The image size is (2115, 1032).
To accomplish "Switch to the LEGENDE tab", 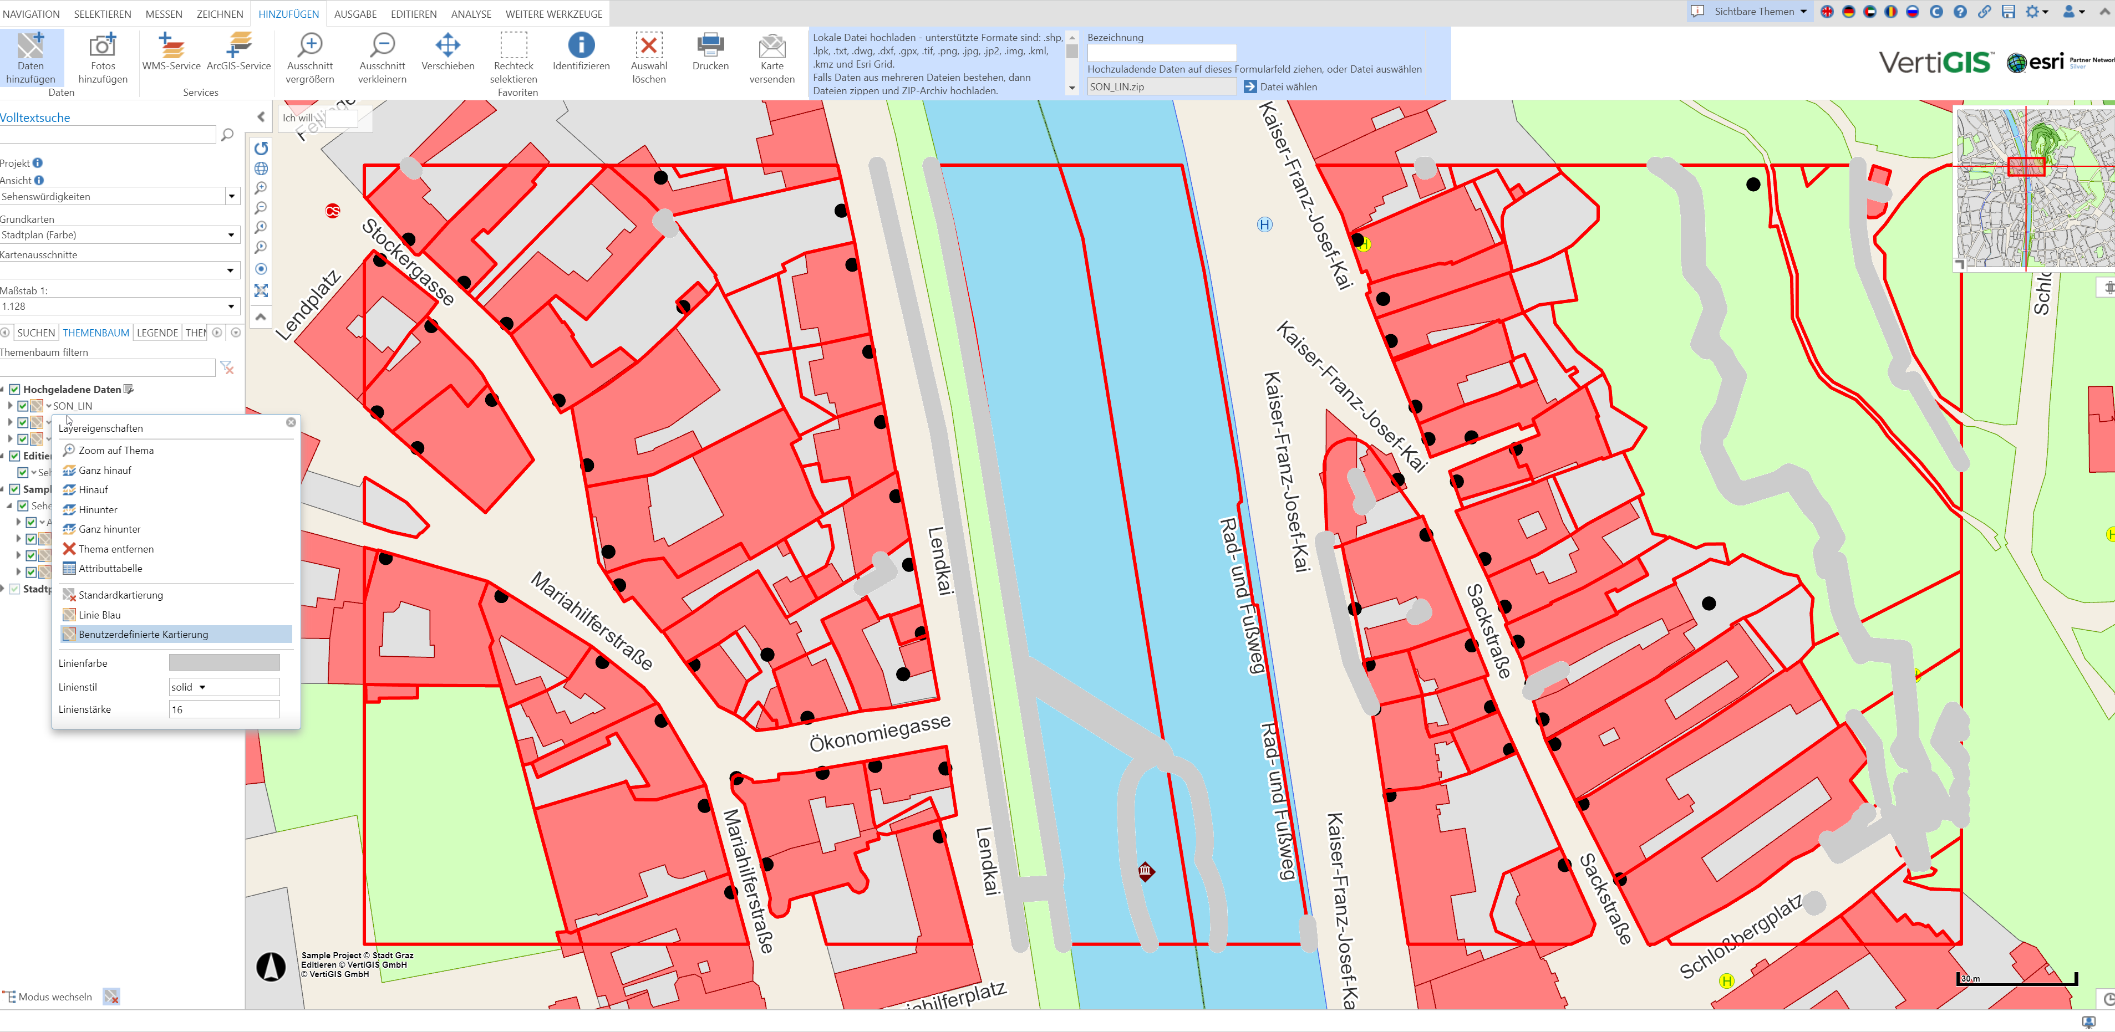I will (157, 332).
